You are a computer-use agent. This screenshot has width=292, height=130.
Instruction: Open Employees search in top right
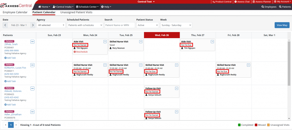pos(269,7)
